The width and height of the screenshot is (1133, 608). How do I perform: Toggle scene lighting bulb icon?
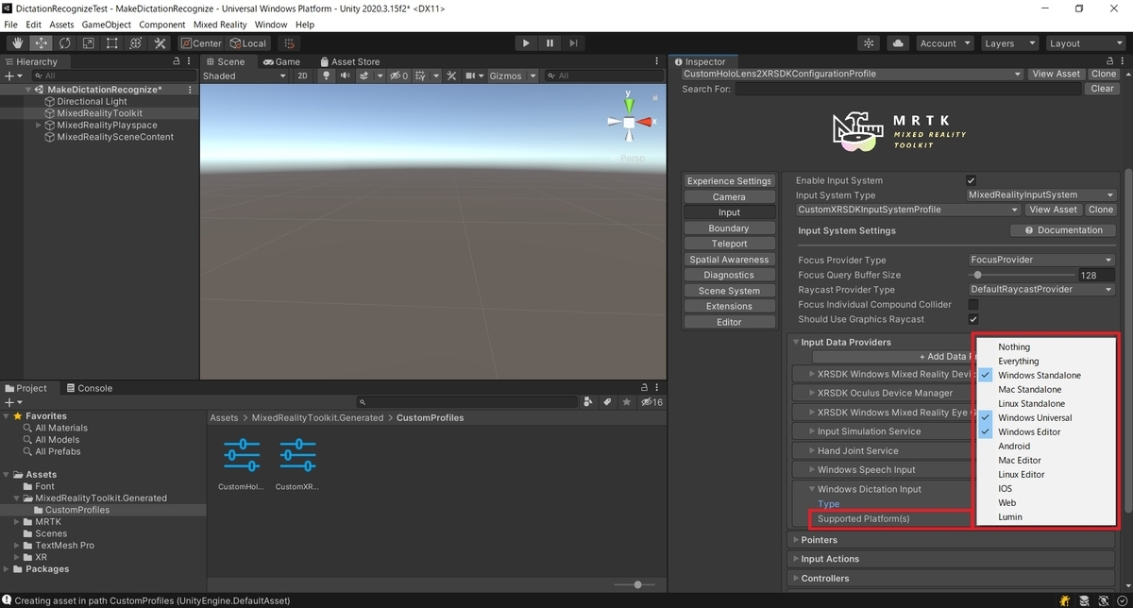[x=327, y=76]
